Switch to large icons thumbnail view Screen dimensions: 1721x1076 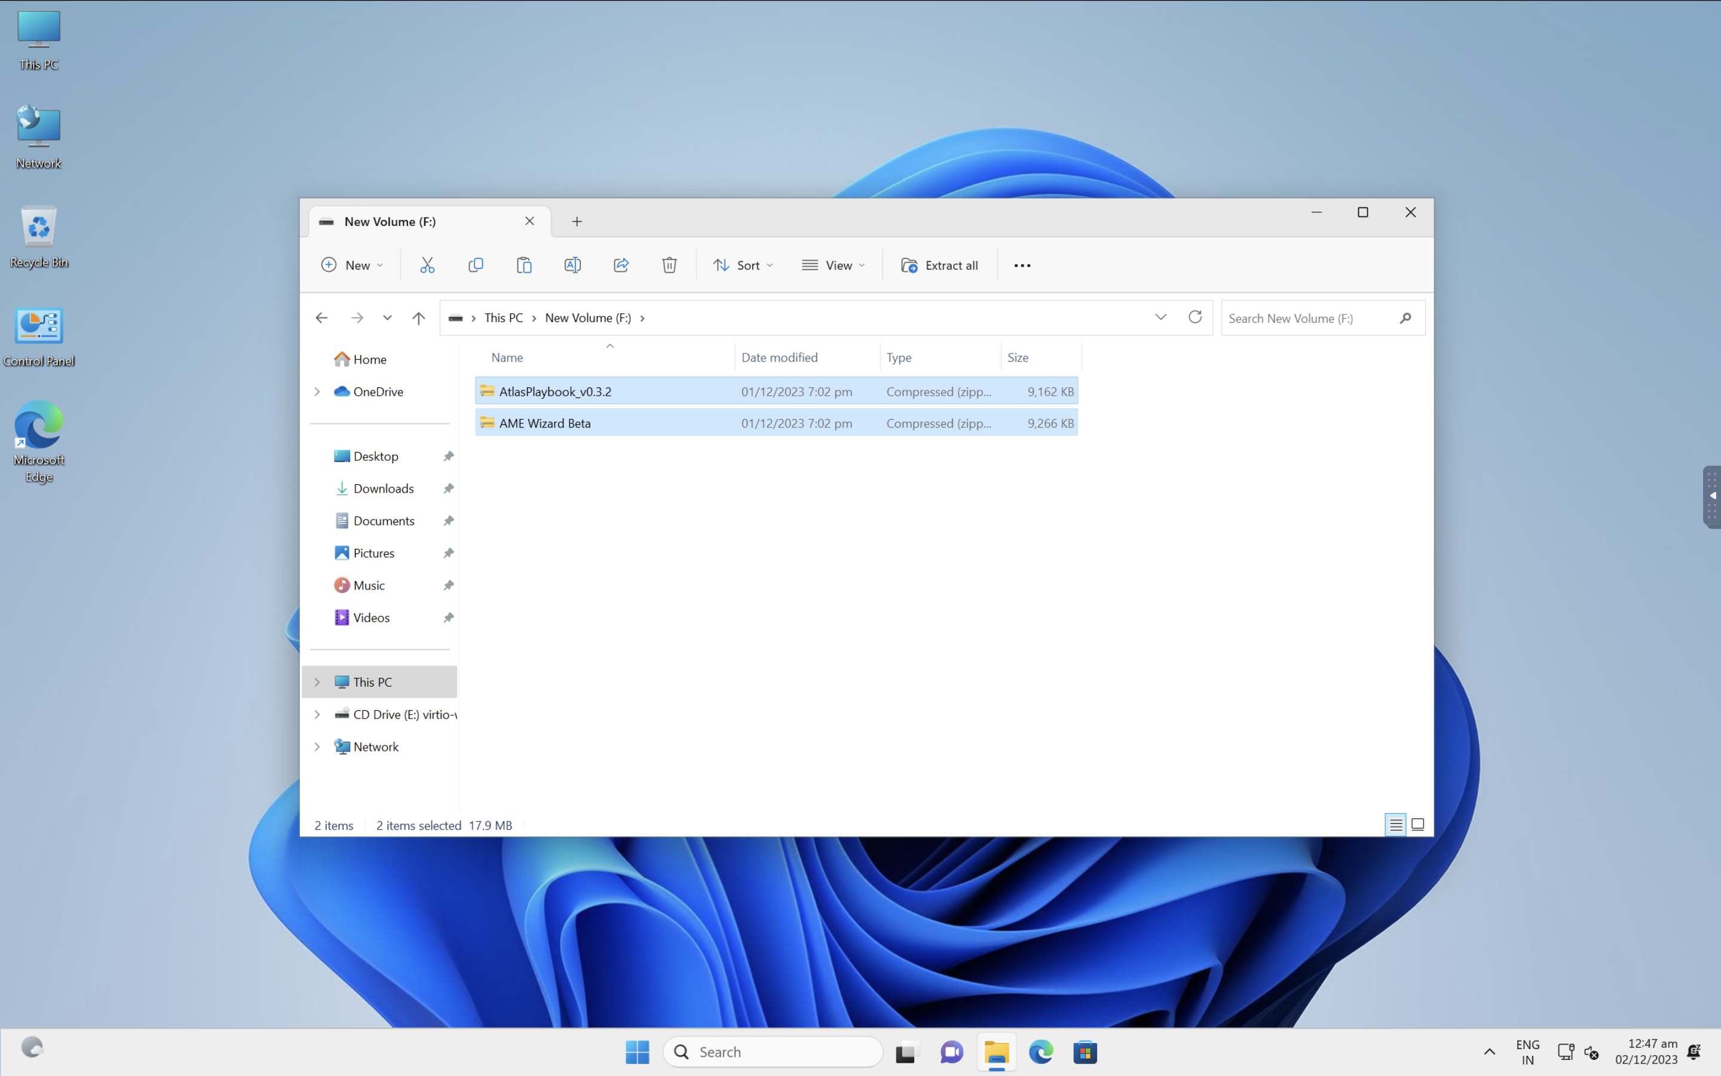click(1417, 824)
